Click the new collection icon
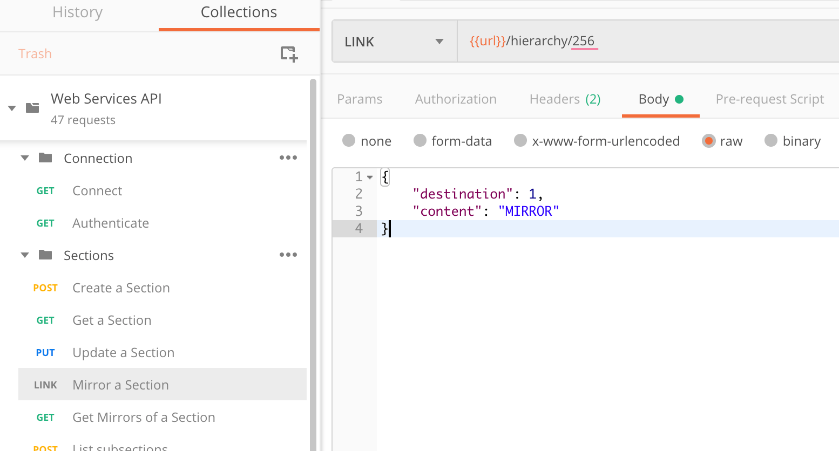This screenshot has width=839, height=451. coord(289,54)
